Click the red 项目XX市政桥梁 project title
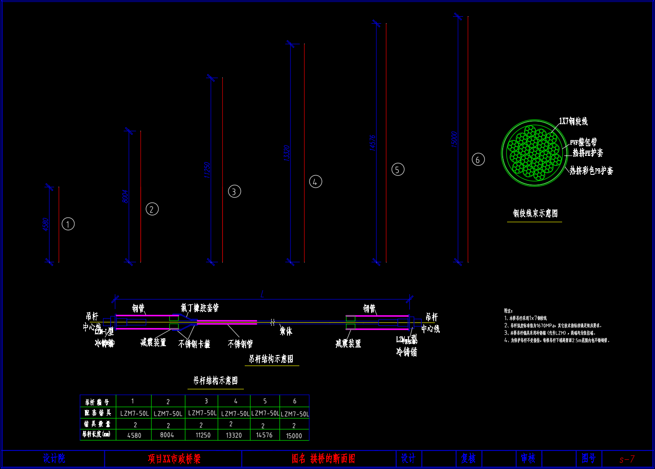This screenshot has width=655, height=469. (x=174, y=459)
